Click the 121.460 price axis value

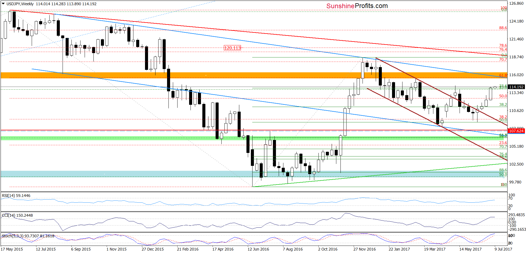pos(516,39)
